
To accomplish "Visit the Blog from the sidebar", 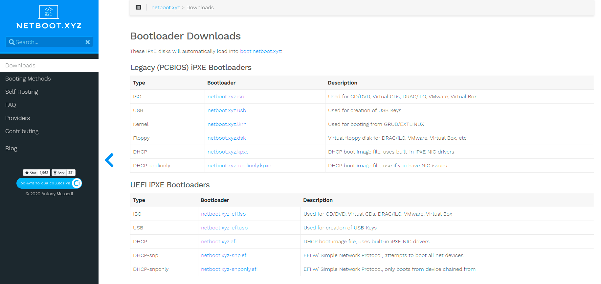I will click(49, 148).
